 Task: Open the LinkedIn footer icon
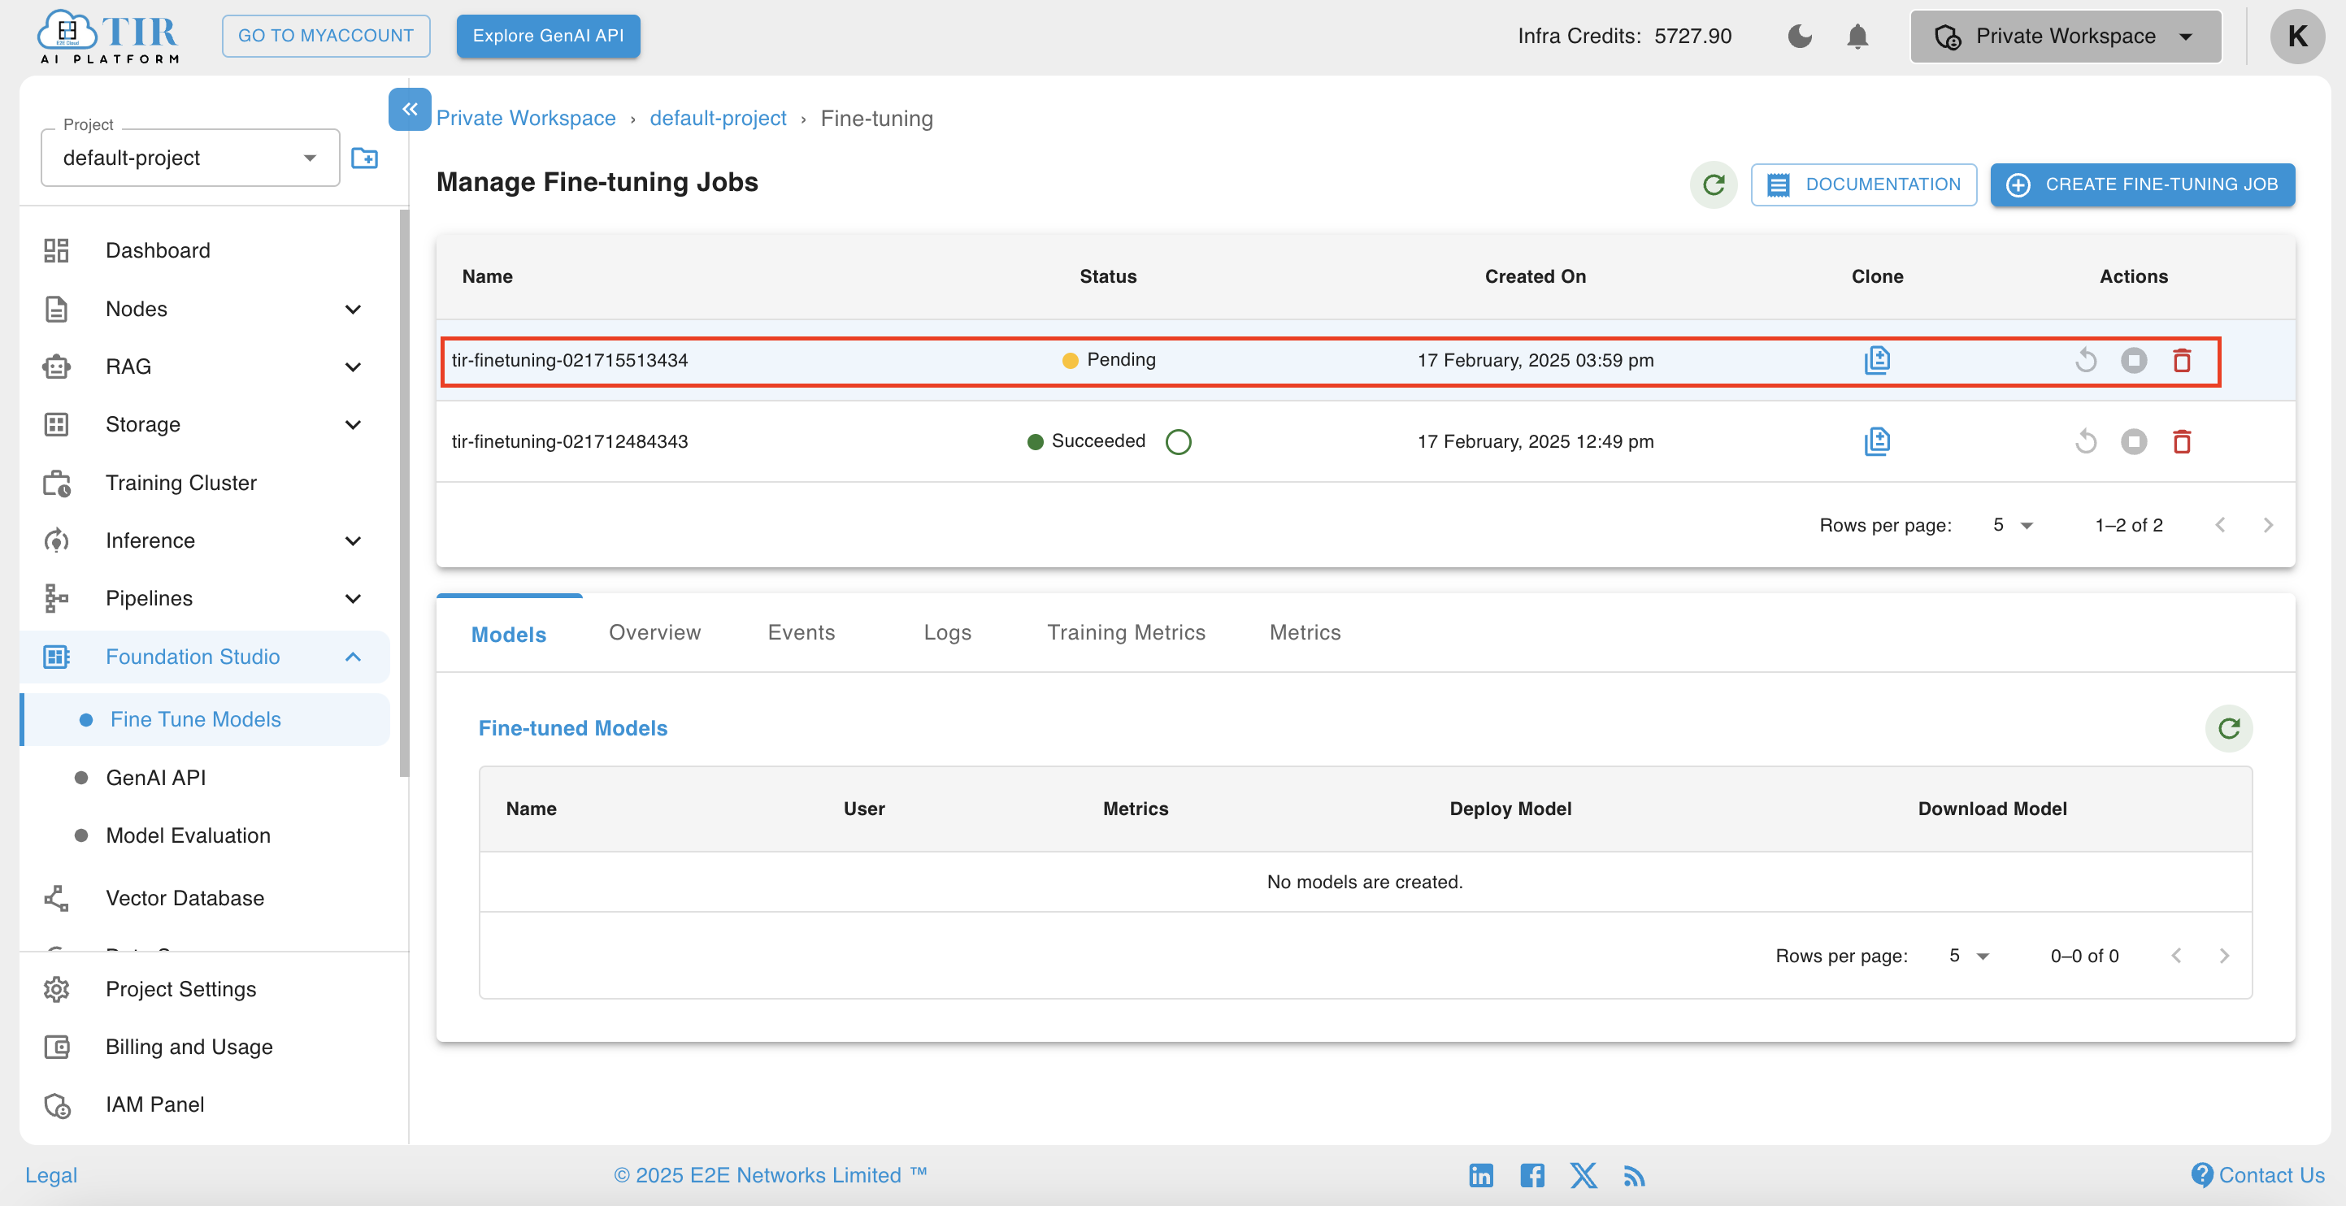[1481, 1175]
